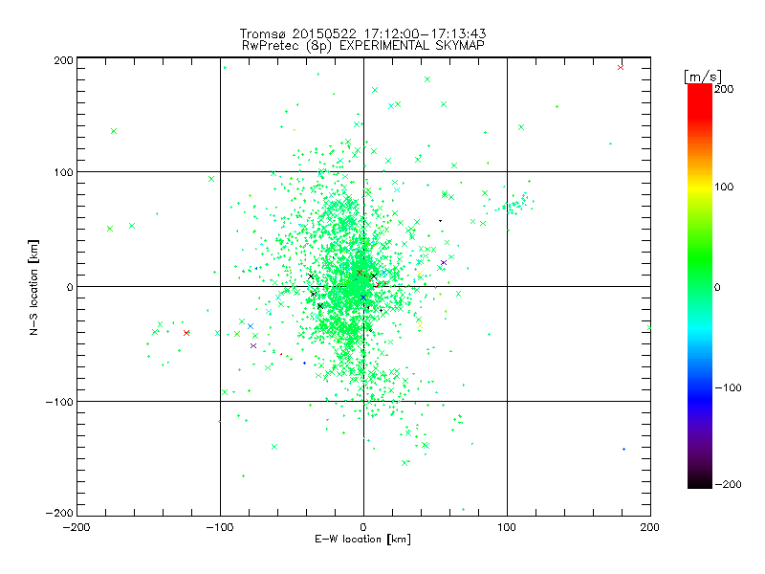Click the subtitle 'RwPretec (8p) EXPERIMENTAL SKYMAP'
The image size is (765, 574).
coord(363,45)
